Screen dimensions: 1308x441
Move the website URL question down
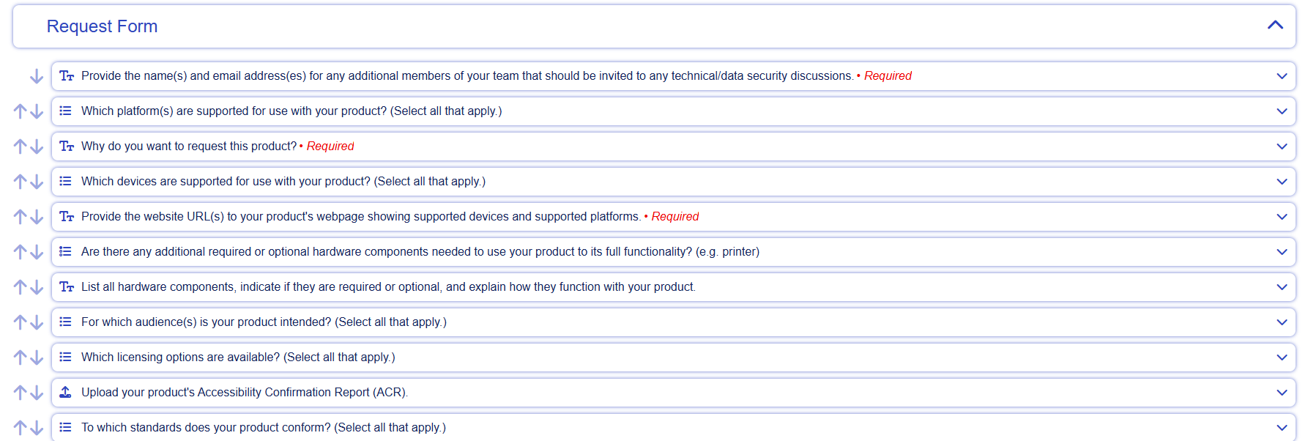pos(37,217)
